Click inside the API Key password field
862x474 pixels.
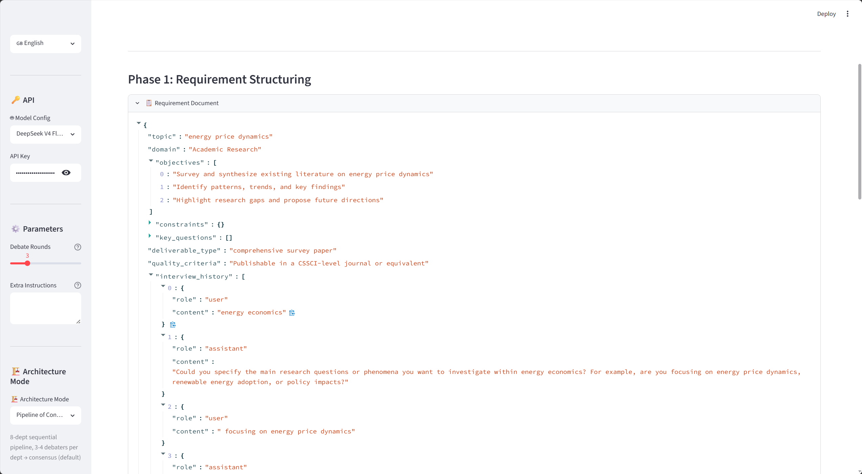[x=36, y=173]
